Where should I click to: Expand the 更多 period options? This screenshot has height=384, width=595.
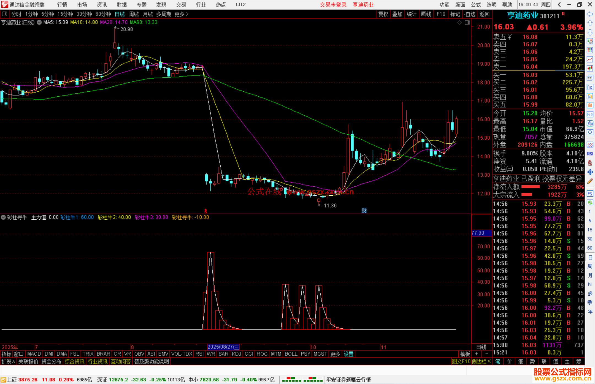(181, 14)
